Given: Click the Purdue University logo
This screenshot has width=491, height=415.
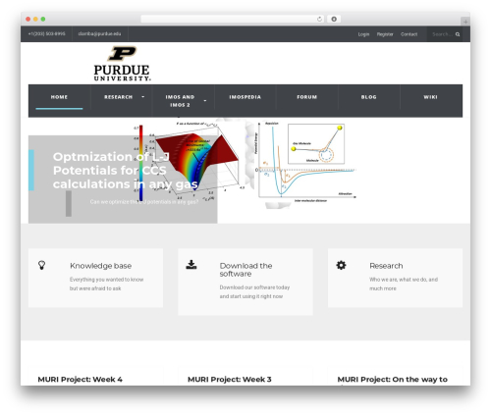Looking at the screenshot, I should [x=122, y=64].
